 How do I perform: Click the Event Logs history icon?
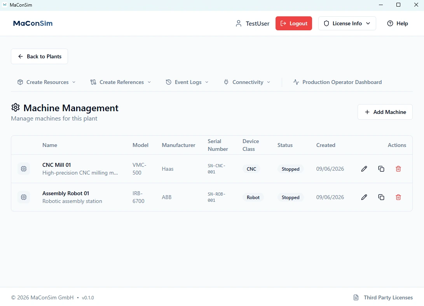pyautogui.click(x=168, y=82)
